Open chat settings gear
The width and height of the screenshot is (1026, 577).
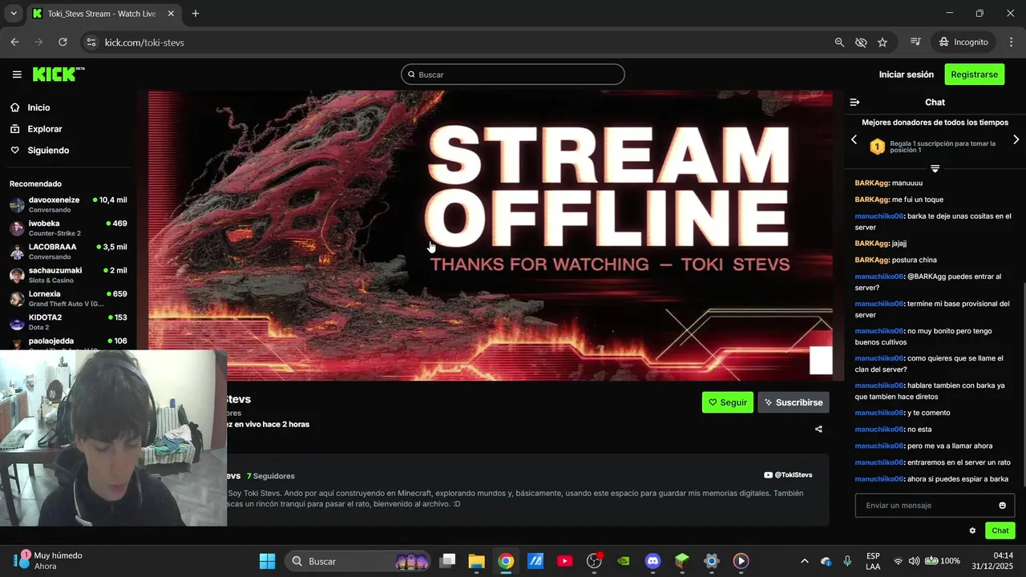coord(972,531)
